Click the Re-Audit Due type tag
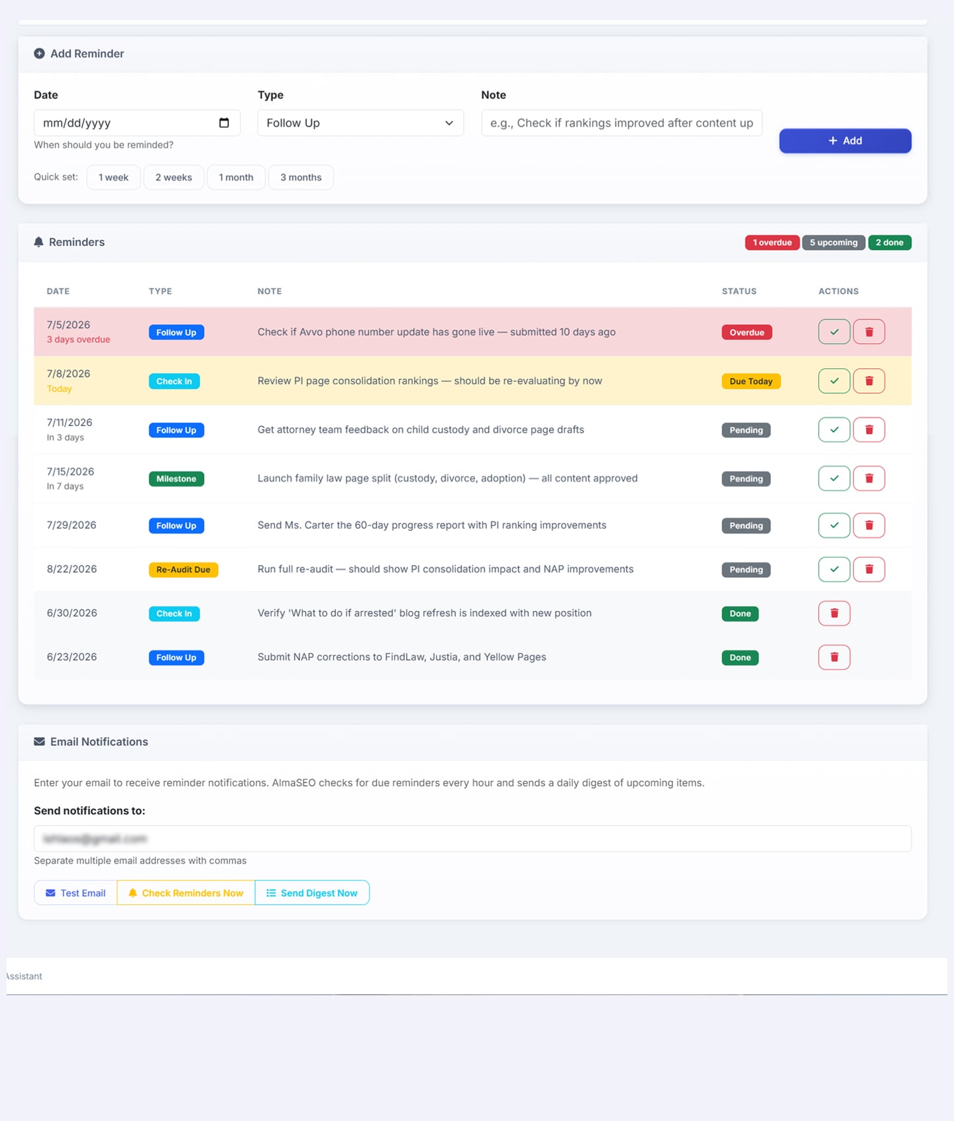Viewport: 954px width, 1121px height. pos(184,570)
